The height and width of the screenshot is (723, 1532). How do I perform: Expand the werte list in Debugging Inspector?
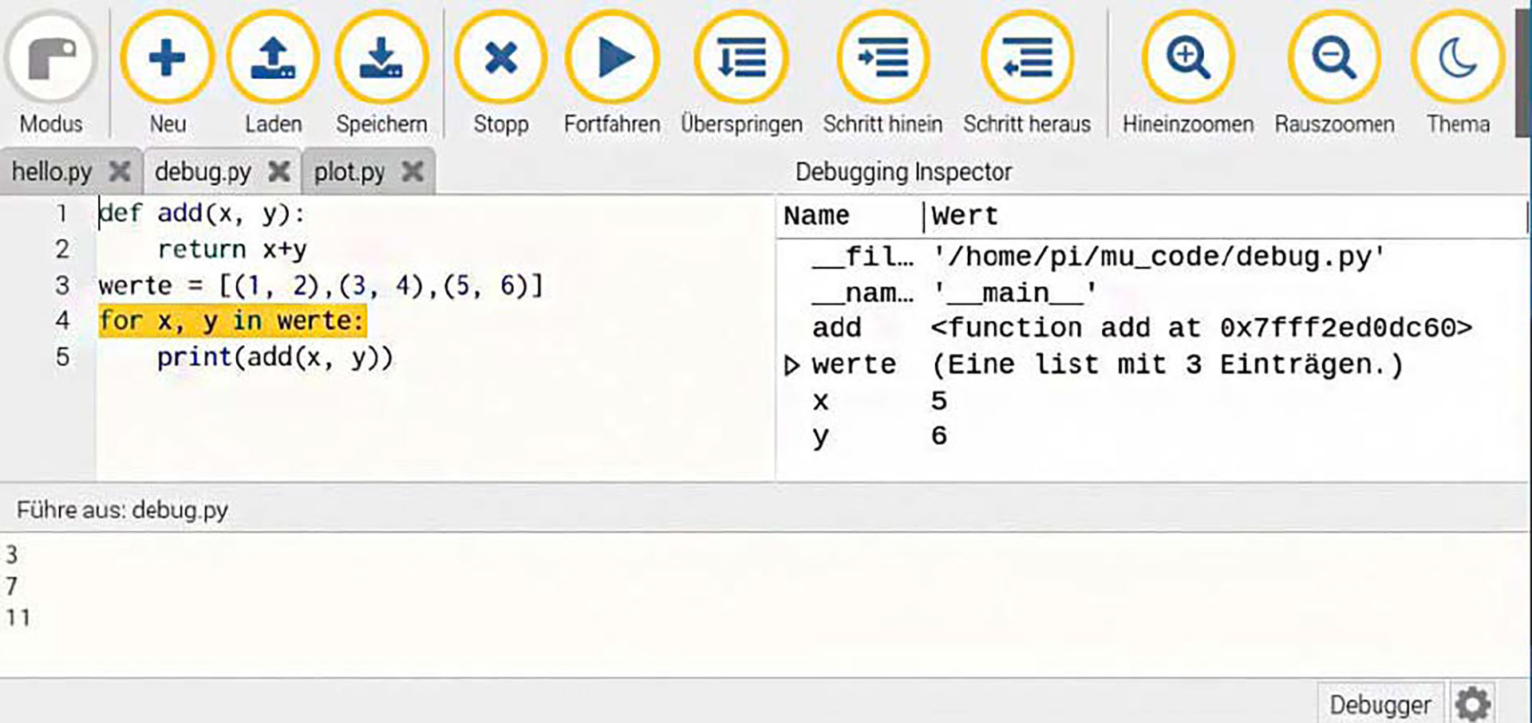pos(792,364)
